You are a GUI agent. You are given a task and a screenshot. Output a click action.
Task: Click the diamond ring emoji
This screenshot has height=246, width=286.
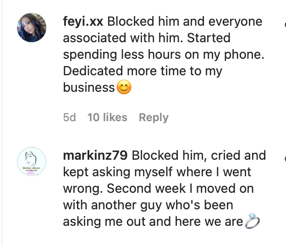pyautogui.click(x=252, y=221)
